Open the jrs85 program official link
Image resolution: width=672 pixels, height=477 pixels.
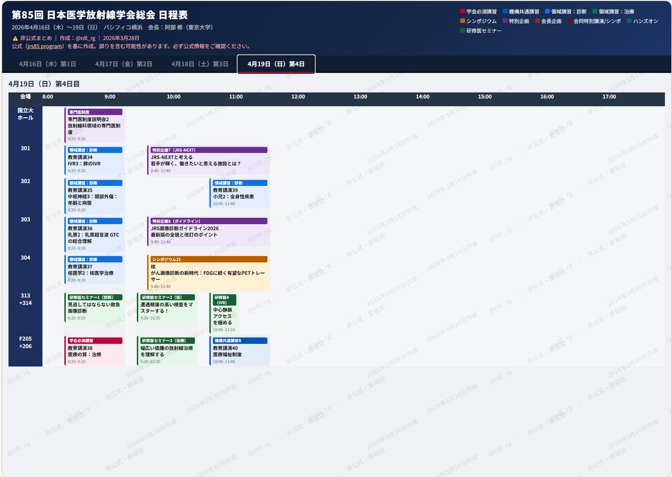click(44, 46)
